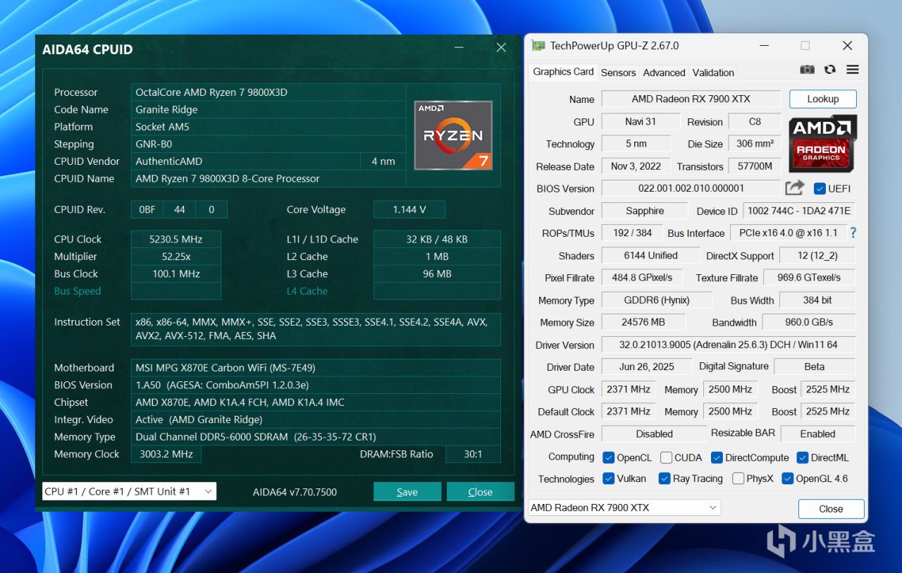Screen dimensions: 902x573
Task: Click the Transistors field 57700M
Action: pos(755,166)
